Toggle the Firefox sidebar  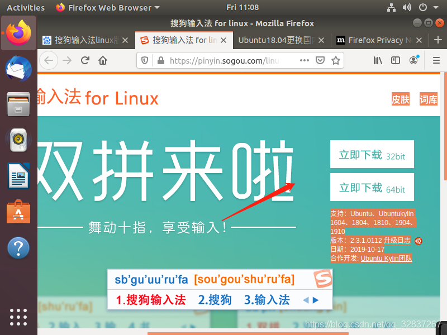tap(396, 60)
